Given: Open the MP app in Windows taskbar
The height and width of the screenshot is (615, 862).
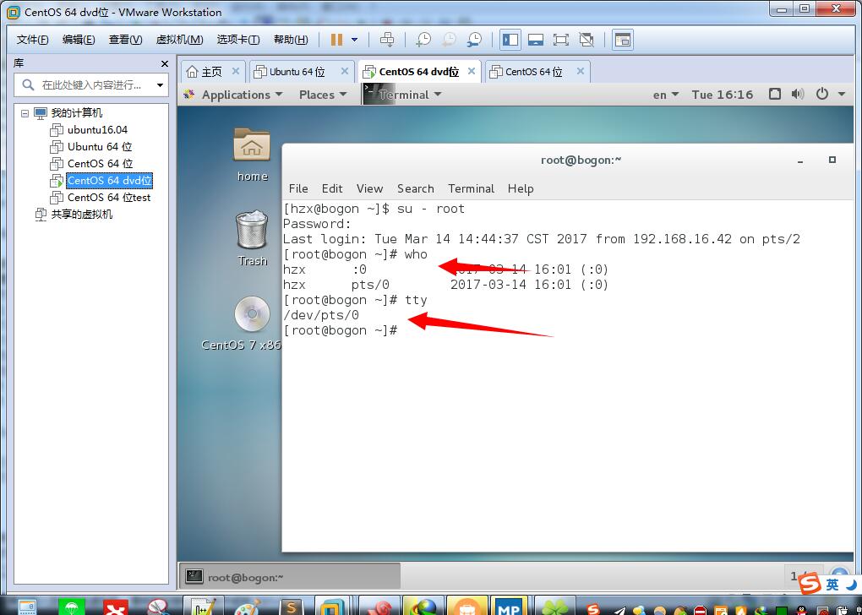Looking at the screenshot, I should (509, 606).
